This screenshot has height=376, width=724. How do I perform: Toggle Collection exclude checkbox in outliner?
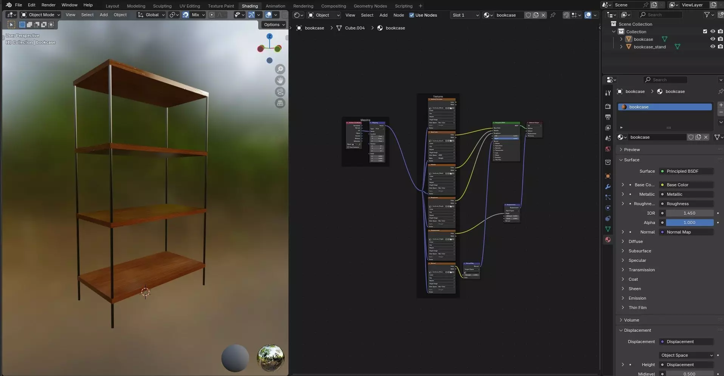pyautogui.click(x=705, y=32)
